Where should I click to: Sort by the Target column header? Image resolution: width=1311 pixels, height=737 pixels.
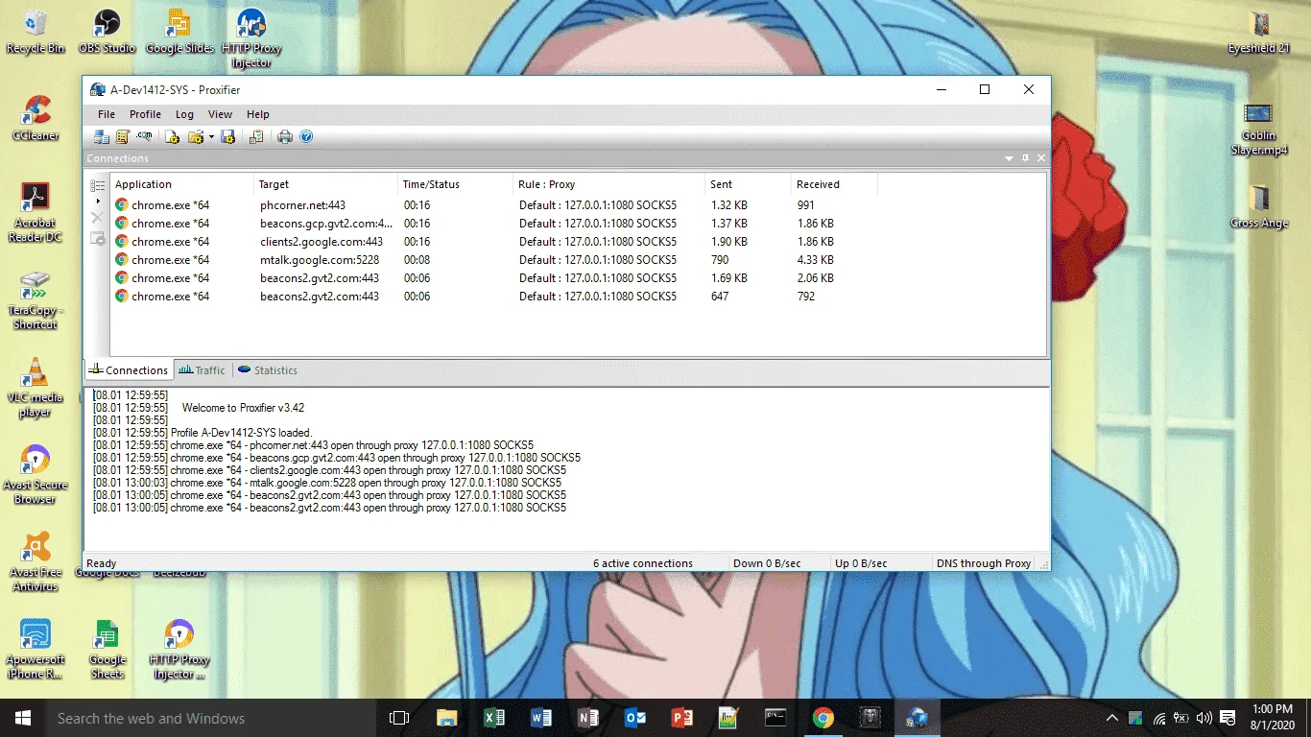(x=325, y=184)
